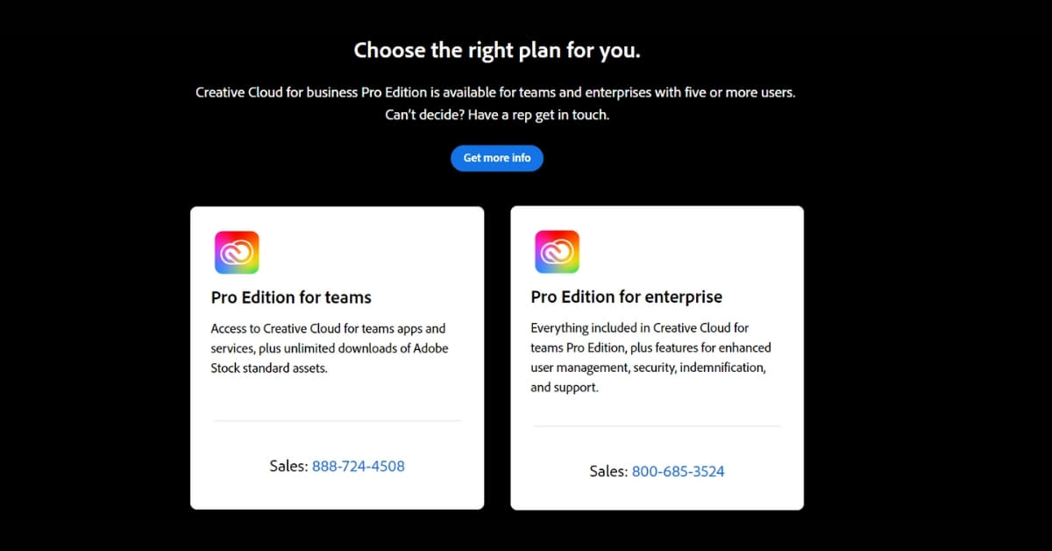Click the black gap between the two plan cards
This screenshot has height=551, width=1052.
[497, 358]
